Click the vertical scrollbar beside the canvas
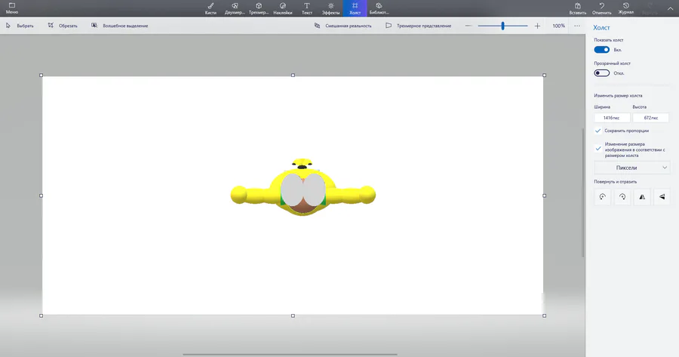The width and height of the screenshot is (679, 357). pyautogui.click(x=583, y=192)
